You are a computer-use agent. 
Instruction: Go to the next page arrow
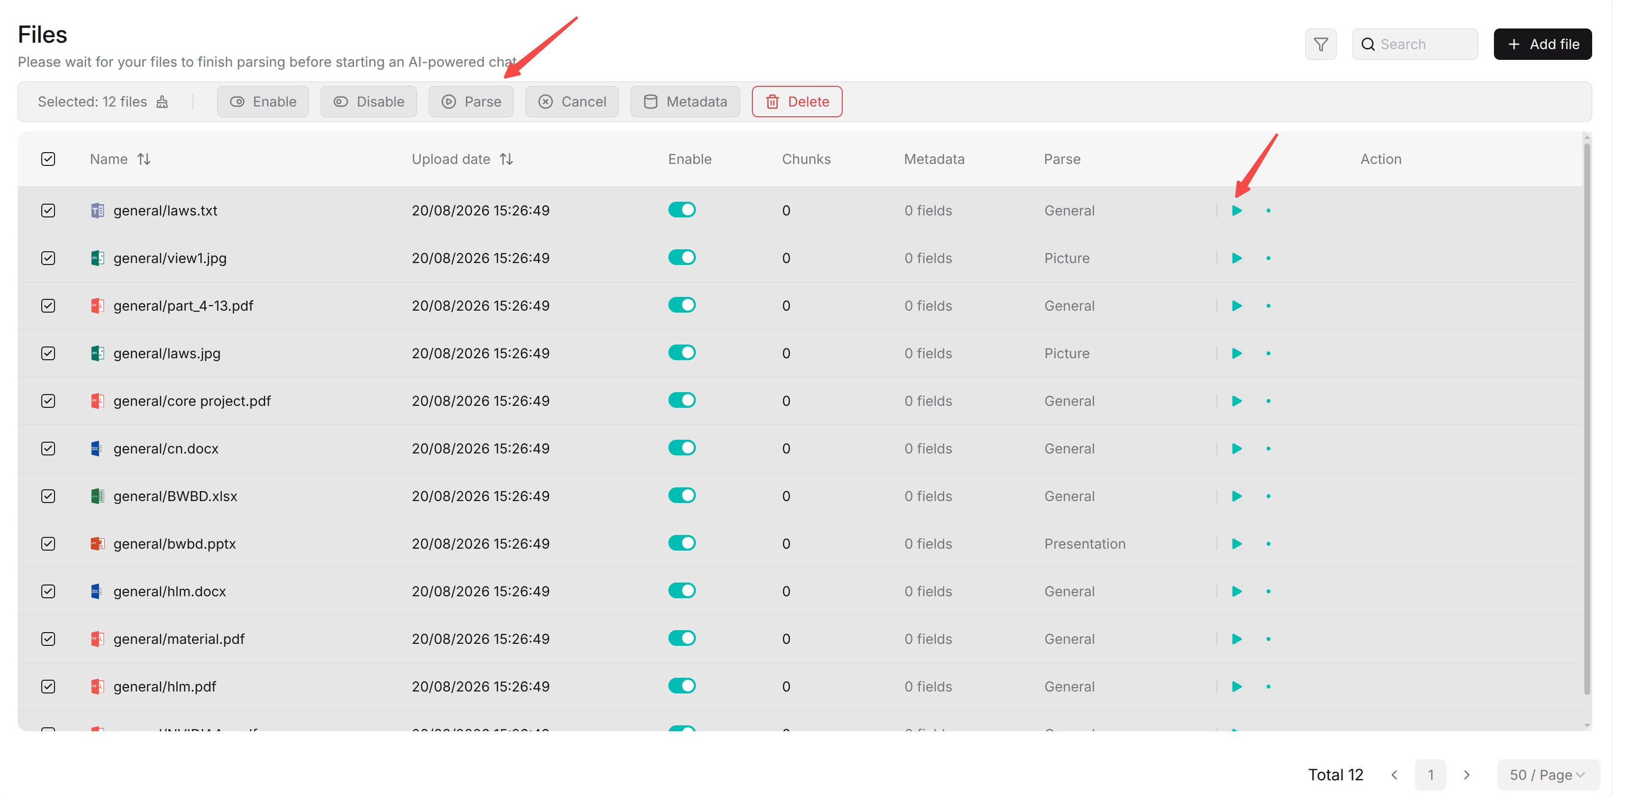tap(1466, 775)
